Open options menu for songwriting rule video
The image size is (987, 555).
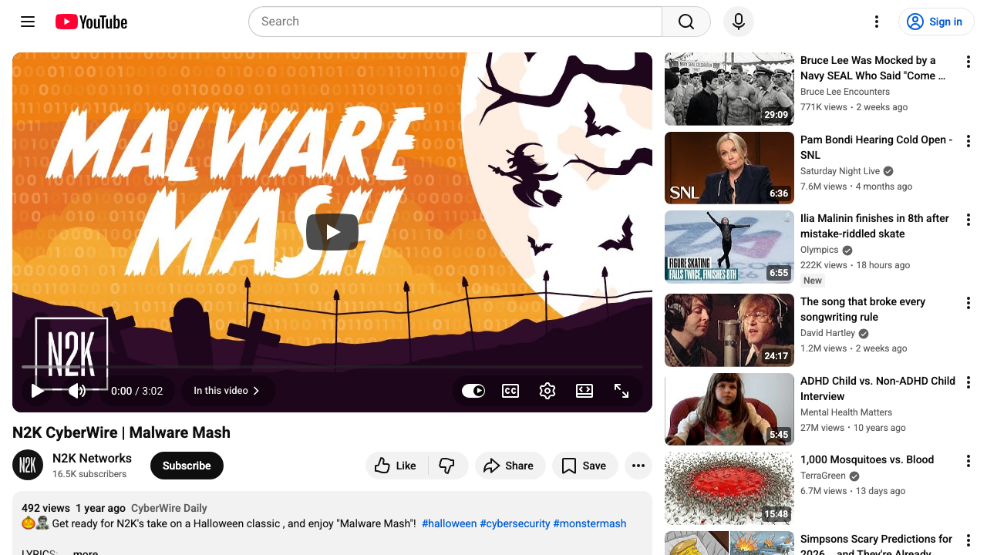[x=968, y=303]
